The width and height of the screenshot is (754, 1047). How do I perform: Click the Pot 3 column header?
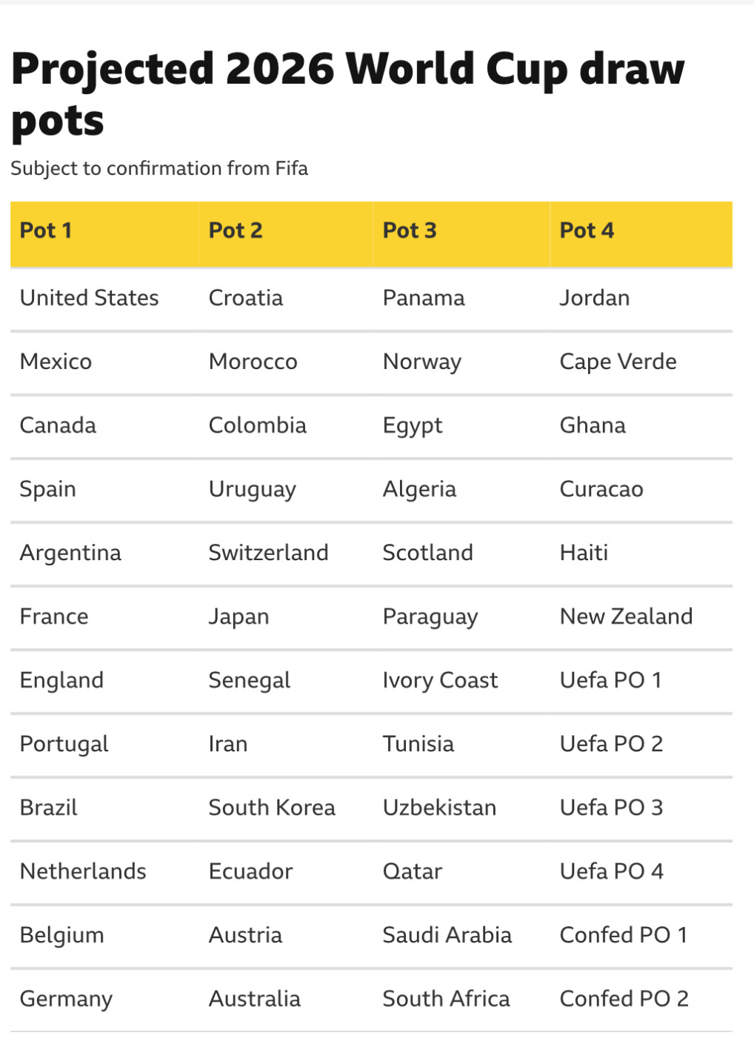coord(410,231)
